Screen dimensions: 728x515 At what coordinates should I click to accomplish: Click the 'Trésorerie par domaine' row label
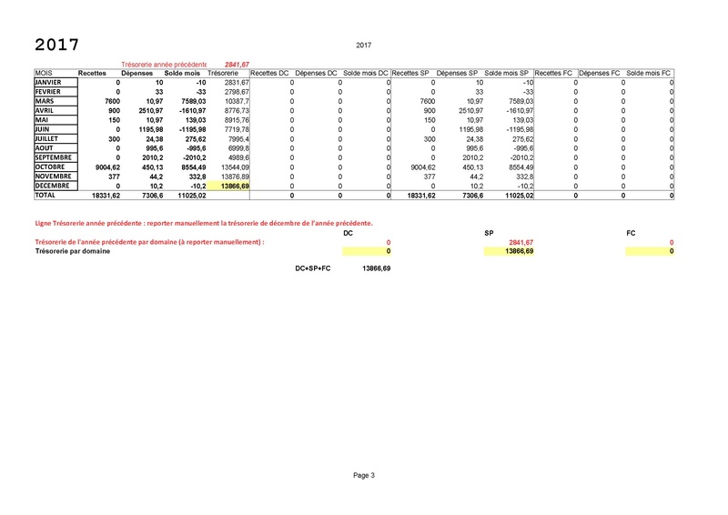[x=74, y=251]
